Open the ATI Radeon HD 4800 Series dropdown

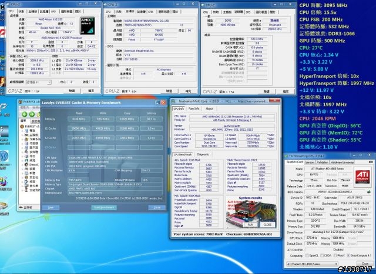[x=313, y=264]
